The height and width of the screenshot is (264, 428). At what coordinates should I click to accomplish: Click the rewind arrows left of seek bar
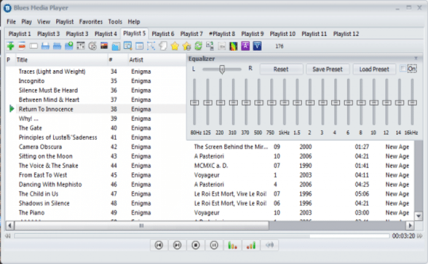(x=7, y=236)
